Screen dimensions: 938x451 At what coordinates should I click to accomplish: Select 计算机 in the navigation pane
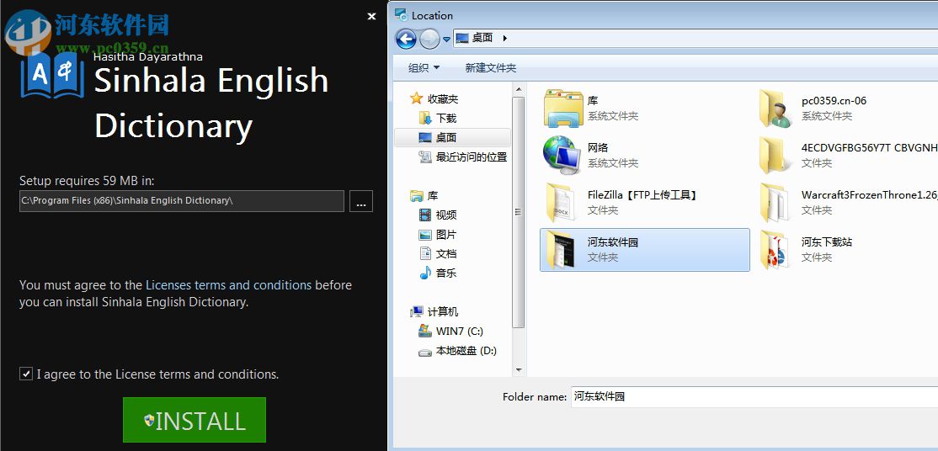pyautogui.click(x=434, y=311)
